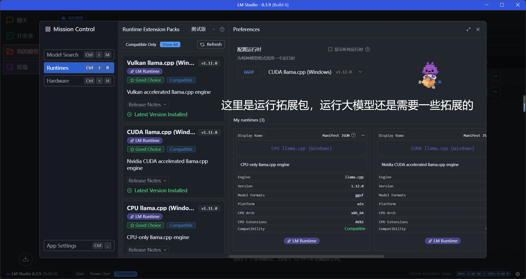The width and height of the screenshot is (526, 279).
Task: Switch to User mode
Action: point(80,274)
